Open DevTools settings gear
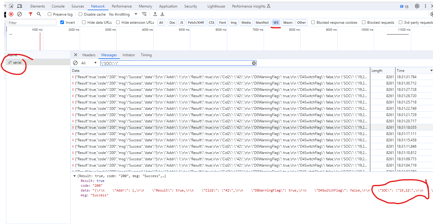The height and width of the screenshot is (224, 433). [417, 6]
